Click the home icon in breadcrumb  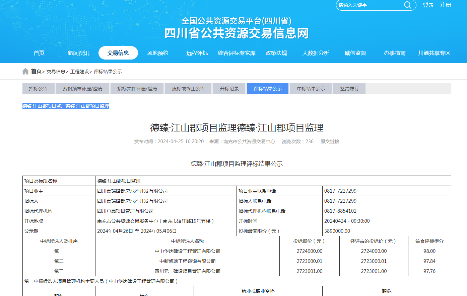click(x=25, y=71)
